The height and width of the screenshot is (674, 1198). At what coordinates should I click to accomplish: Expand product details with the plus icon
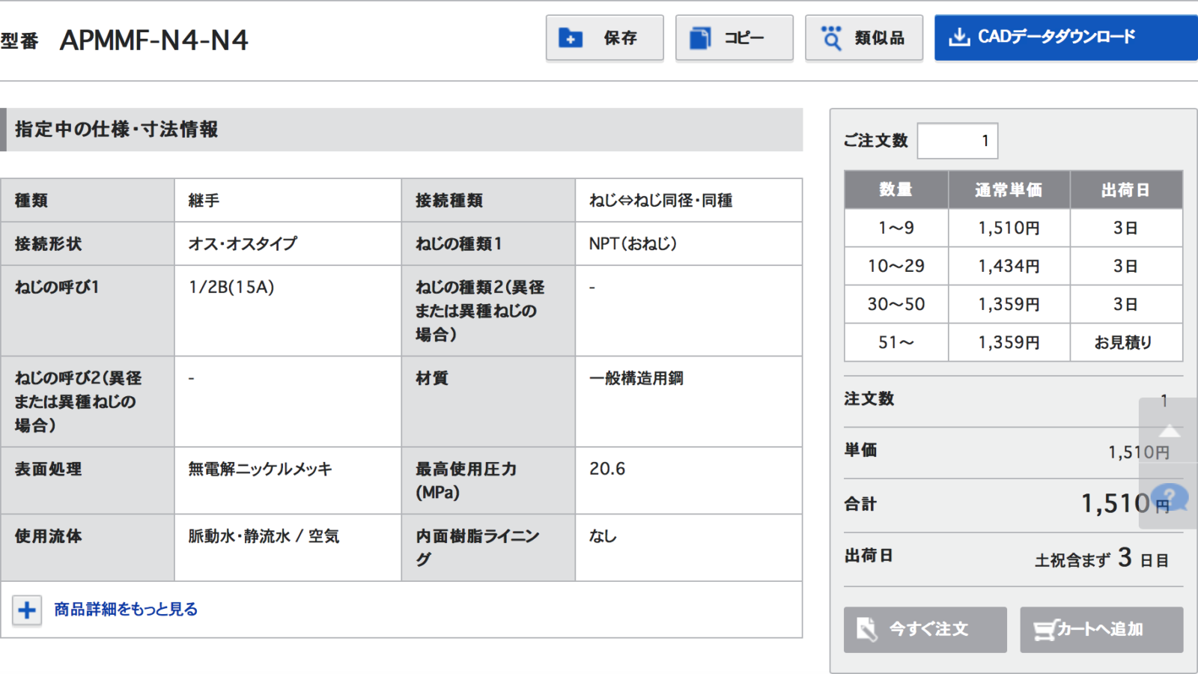tap(27, 610)
